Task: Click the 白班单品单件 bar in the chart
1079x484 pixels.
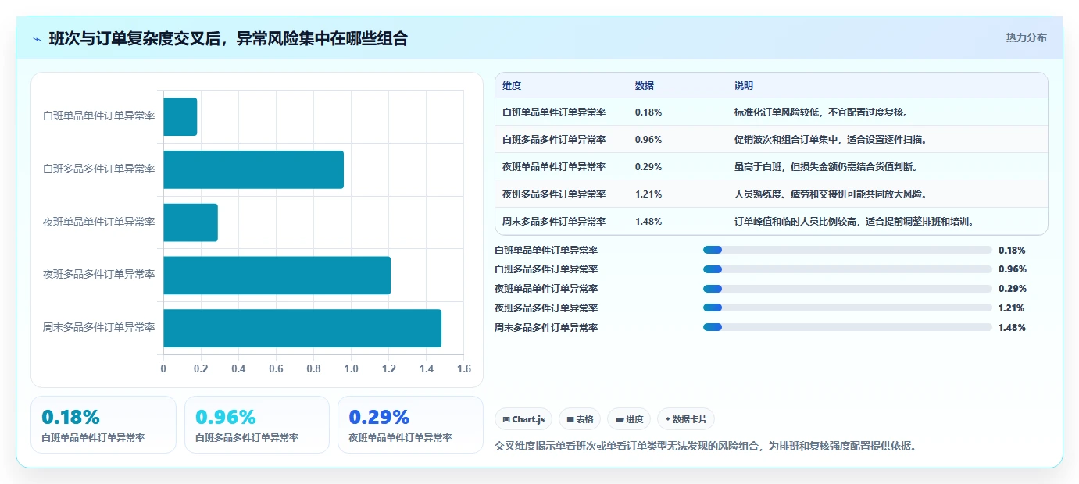Action: (x=180, y=116)
